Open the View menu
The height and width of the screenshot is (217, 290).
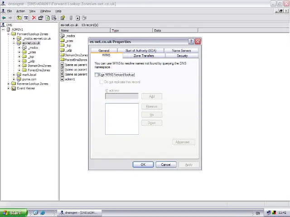tap(32, 11)
